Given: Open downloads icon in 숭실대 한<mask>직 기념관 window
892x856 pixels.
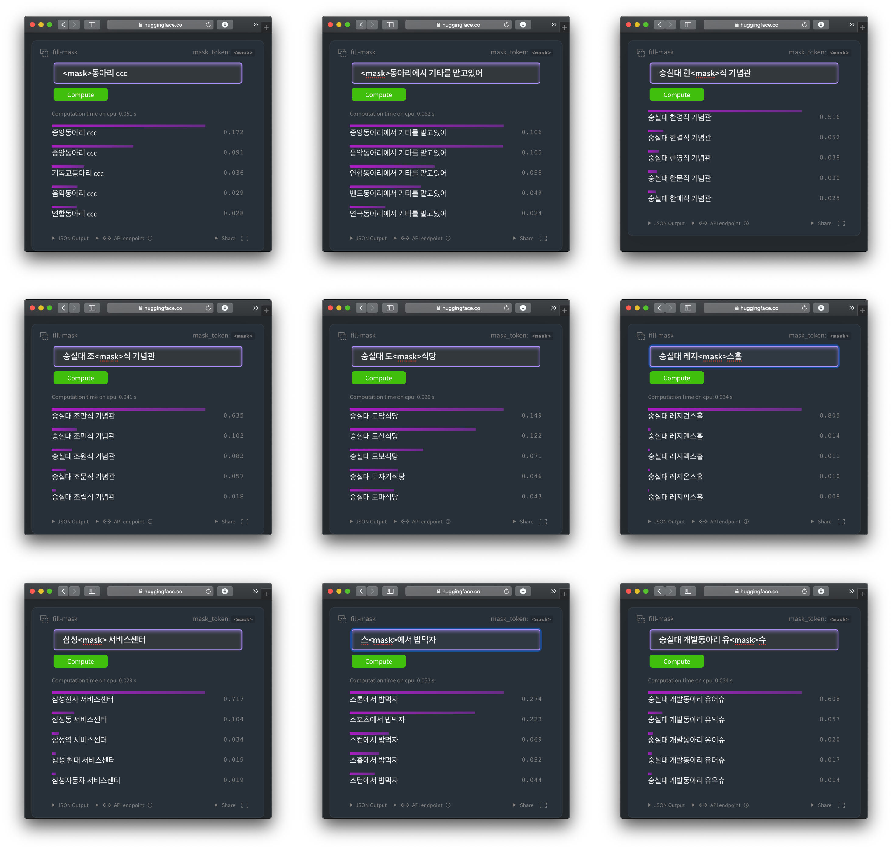Looking at the screenshot, I should [820, 25].
